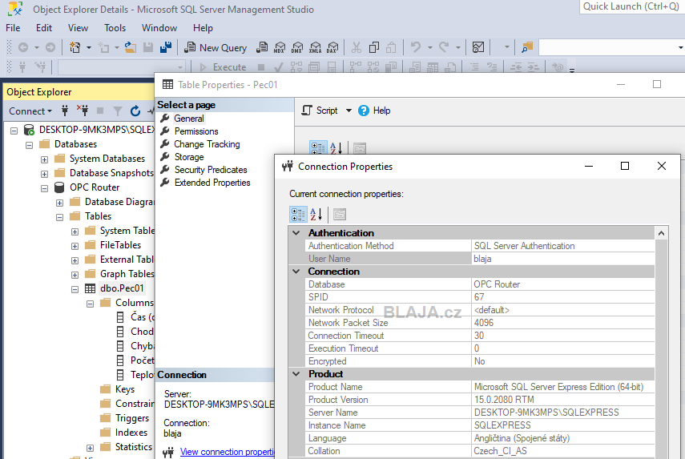Click the XMLA query icon
This screenshot has width=685, height=459.
[x=316, y=47]
